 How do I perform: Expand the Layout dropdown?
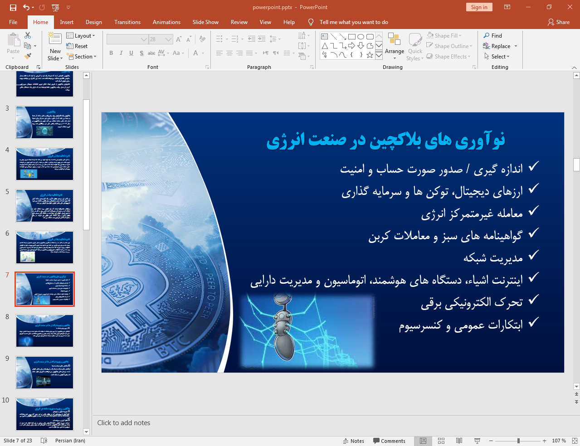81,36
